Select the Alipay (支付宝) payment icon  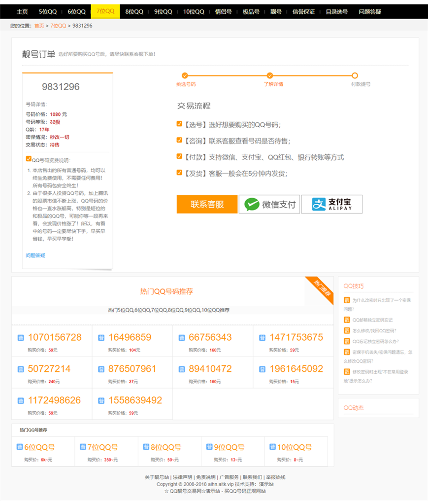pyautogui.click(x=331, y=204)
